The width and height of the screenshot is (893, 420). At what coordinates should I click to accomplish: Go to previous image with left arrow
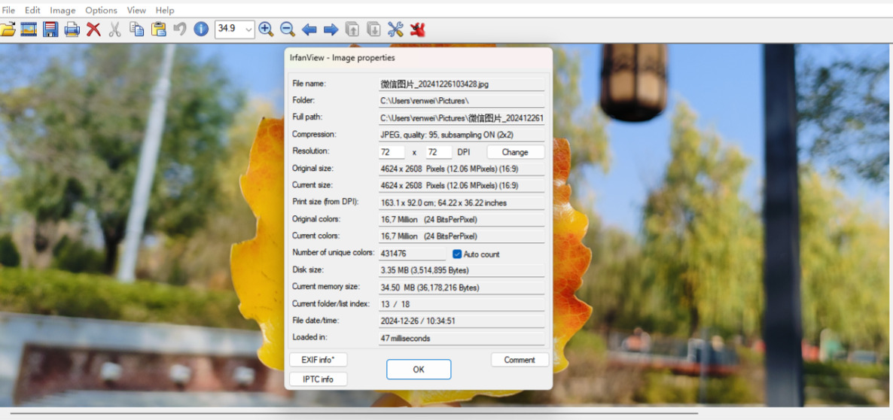309,29
